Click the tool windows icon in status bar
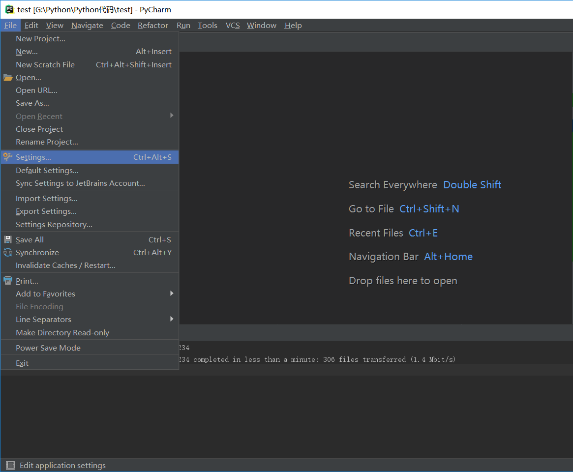This screenshot has height=472, width=573. coord(10,465)
